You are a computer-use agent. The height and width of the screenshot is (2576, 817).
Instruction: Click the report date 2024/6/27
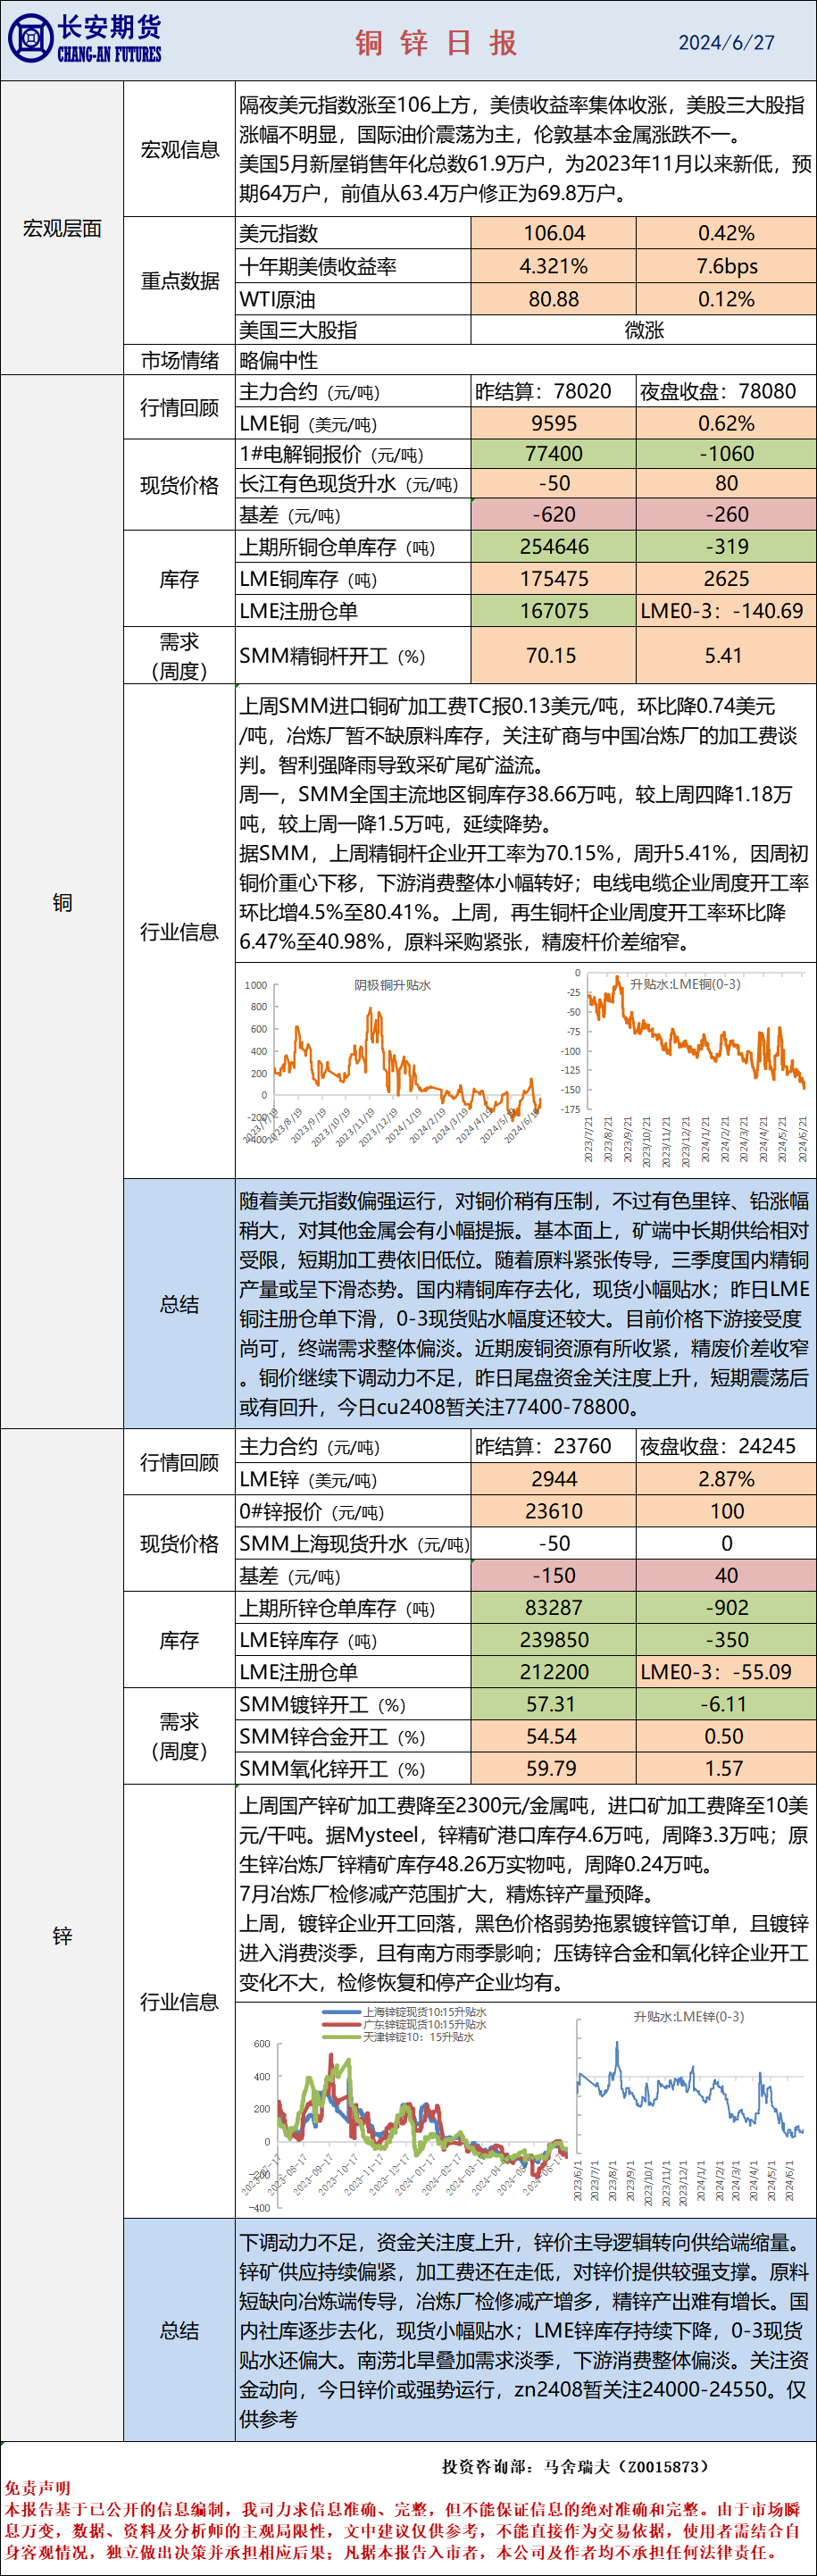[726, 42]
